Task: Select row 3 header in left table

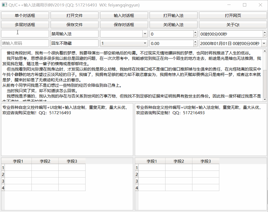Action: click(x=3, y=181)
